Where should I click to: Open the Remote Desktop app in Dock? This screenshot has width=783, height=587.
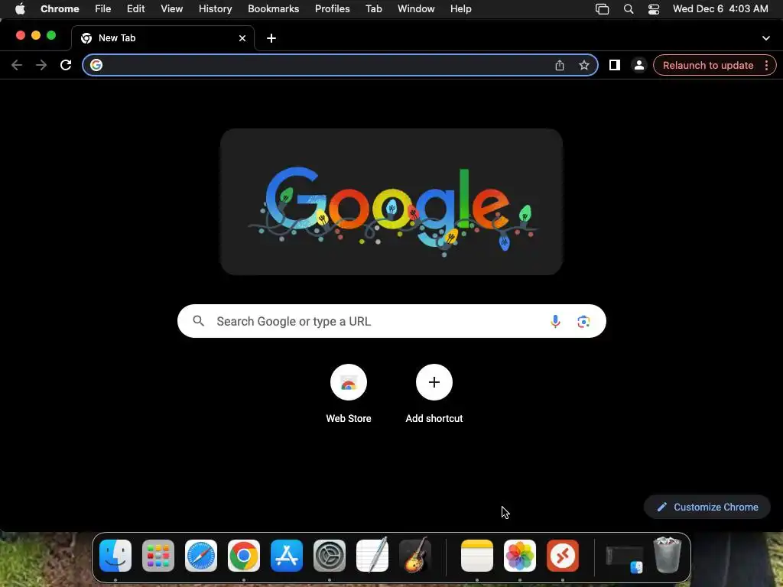(x=563, y=556)
